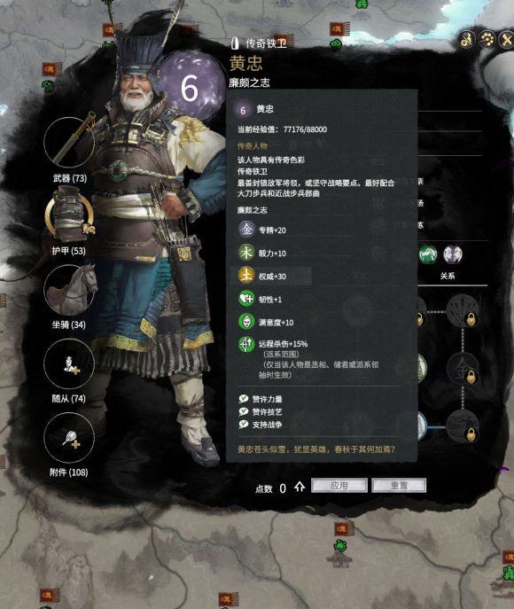This screenshot has height=609, width=514.
Task: Select the locked 金 skill node
Action: point(463,368)
